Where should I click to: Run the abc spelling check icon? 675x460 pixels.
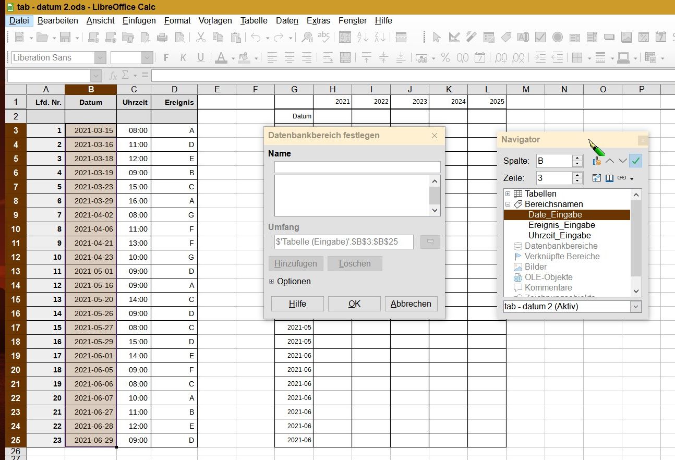pos(324,37)
